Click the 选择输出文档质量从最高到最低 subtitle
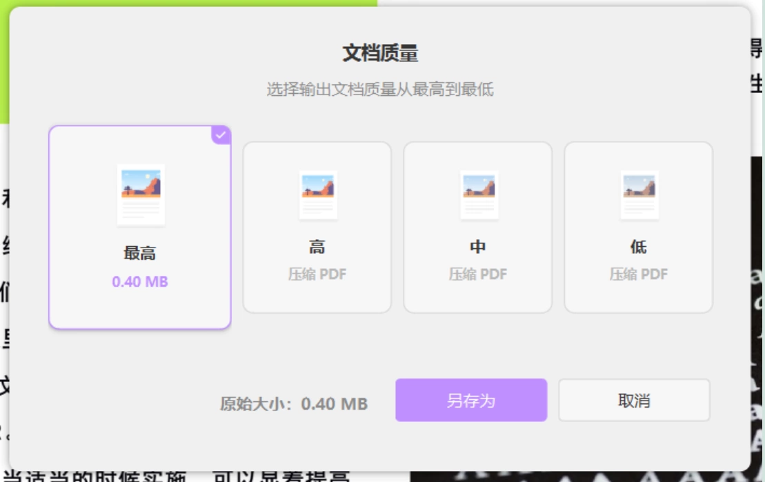765x482 pixels. point(380,89)
